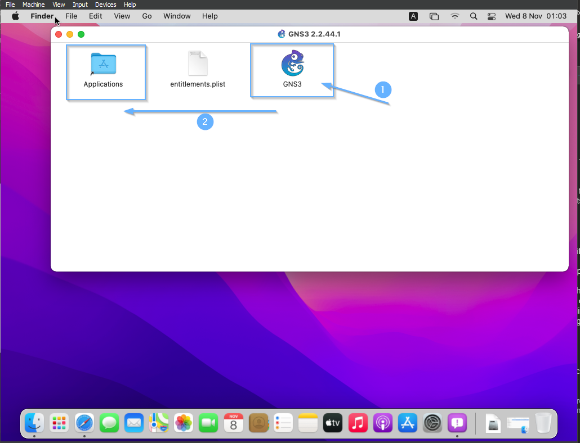Image resolution: width=580 pixels, height=443 pixels.
Task: Click the date and time clock
Action: click(536, 16)
